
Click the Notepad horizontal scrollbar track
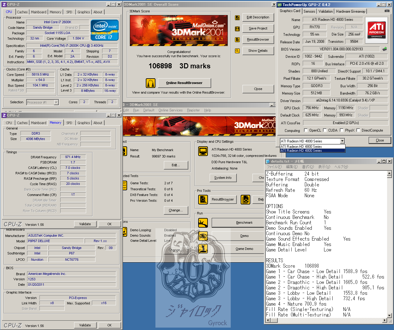(x=326, y=321)
